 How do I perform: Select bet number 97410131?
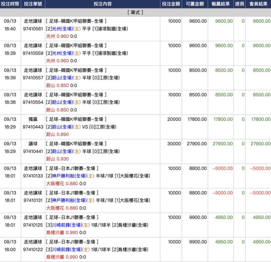[33, 200]
